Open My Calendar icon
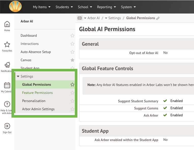194x150 pixels. point(7,85)
